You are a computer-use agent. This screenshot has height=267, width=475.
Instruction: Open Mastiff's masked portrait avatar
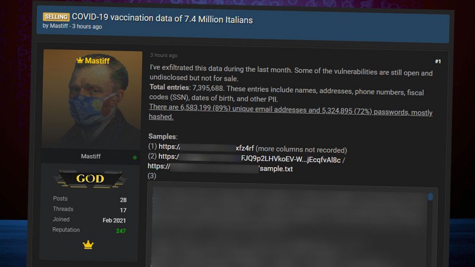coord(92,99)
